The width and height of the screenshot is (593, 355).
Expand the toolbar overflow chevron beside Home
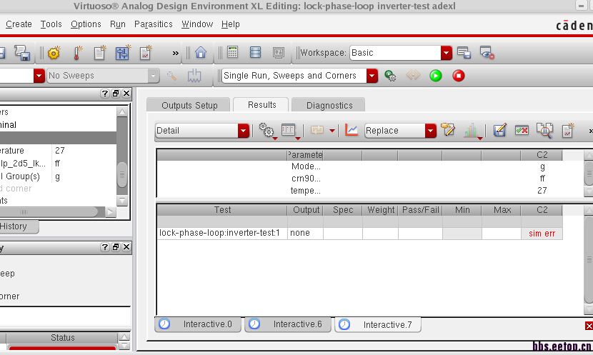pyautogui.click(x=175, y=54)
